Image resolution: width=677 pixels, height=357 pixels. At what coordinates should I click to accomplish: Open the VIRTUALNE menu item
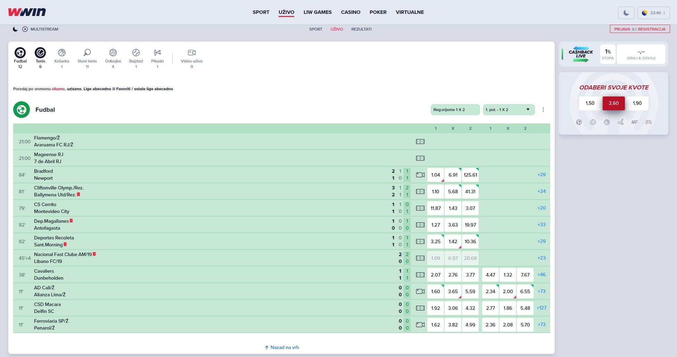coord(410,12)
